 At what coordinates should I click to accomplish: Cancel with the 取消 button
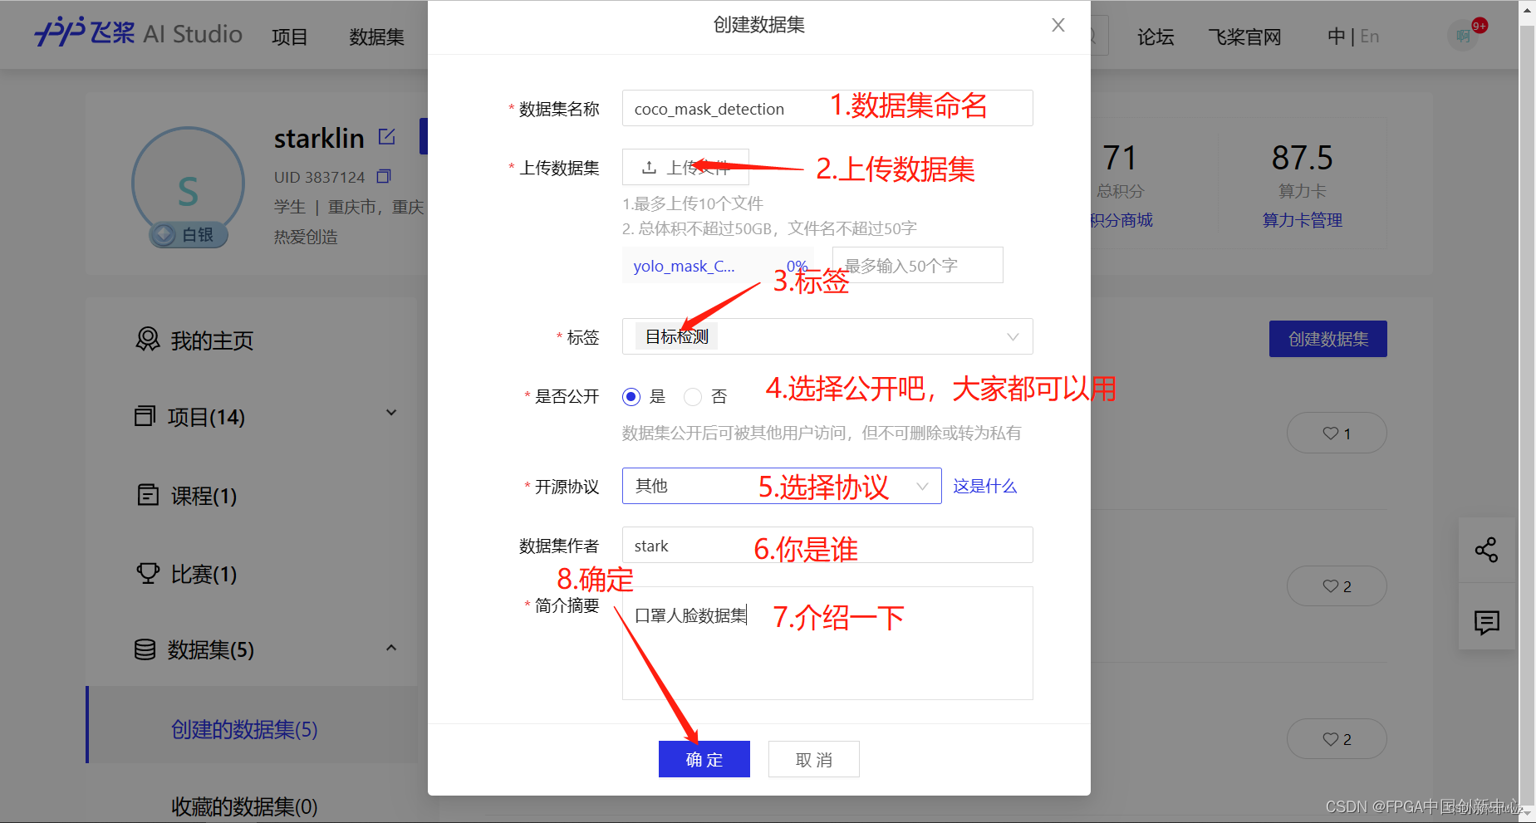[814, 759]
